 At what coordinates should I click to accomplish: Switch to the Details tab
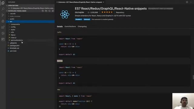tap(60, 26)
